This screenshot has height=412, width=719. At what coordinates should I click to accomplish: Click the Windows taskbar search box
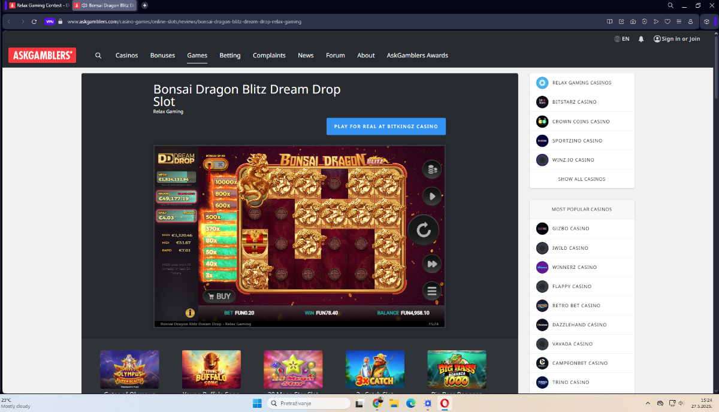(310, 404)
